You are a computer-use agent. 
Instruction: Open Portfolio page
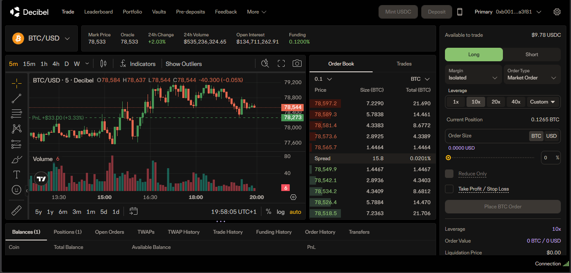coord(132,12)
